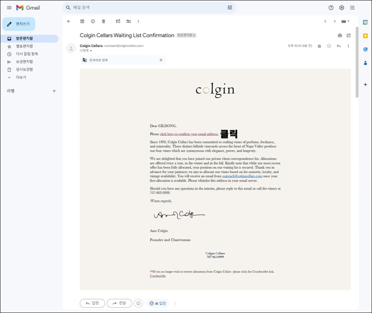Click bottom emoji reaction button
The width and height of the screenshot is (372, 313).
tap(138, 303)
